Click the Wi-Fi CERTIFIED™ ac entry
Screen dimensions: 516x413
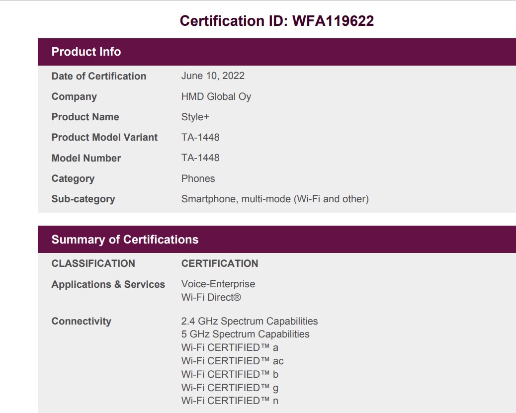click(233, 361)
